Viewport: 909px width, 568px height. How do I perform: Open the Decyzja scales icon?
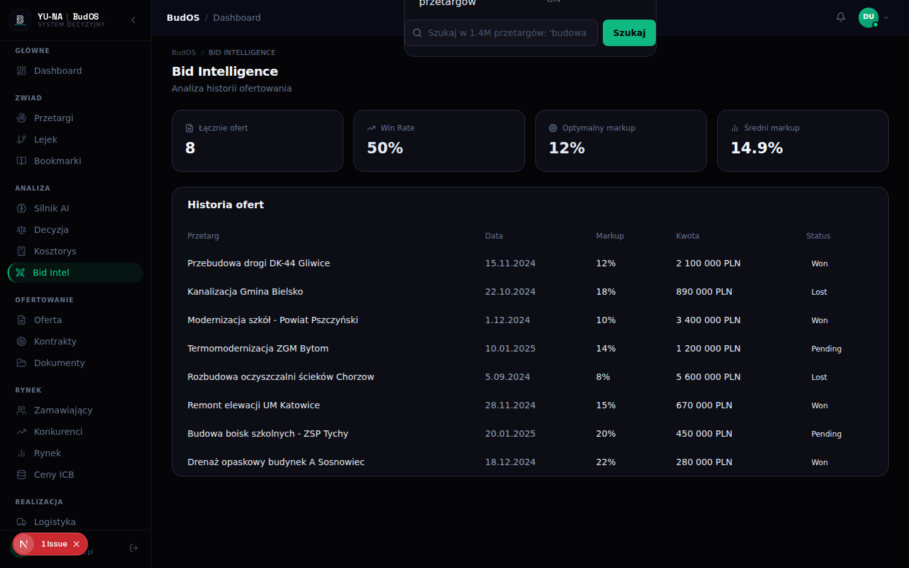click(x=21, y=230)
